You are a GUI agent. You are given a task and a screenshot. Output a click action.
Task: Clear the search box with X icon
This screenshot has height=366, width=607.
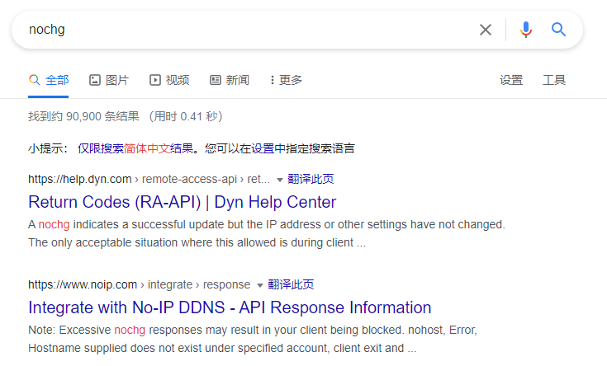[485, 30]
